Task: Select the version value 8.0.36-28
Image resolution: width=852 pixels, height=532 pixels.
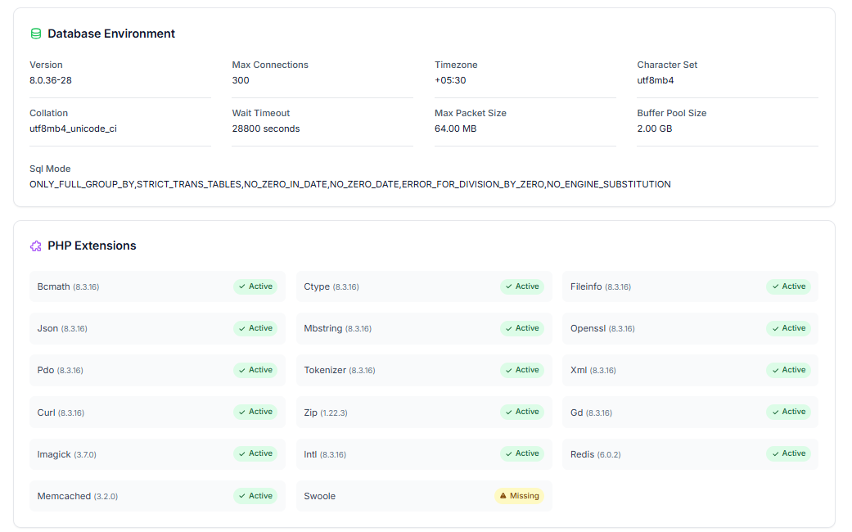Action: click(x=51, y=80)
